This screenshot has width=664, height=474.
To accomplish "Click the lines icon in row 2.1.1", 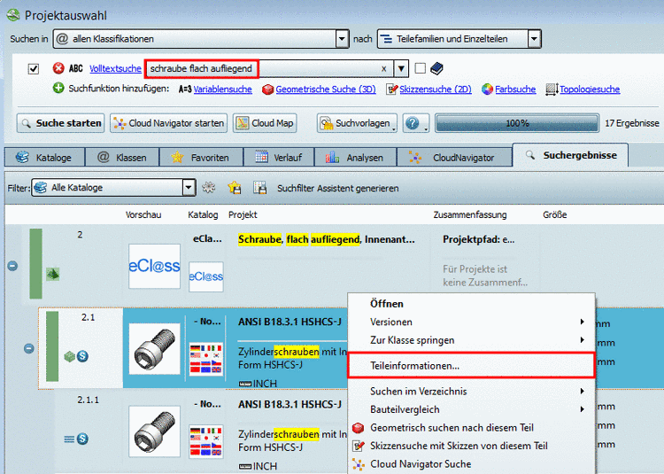I will point(69,439).
